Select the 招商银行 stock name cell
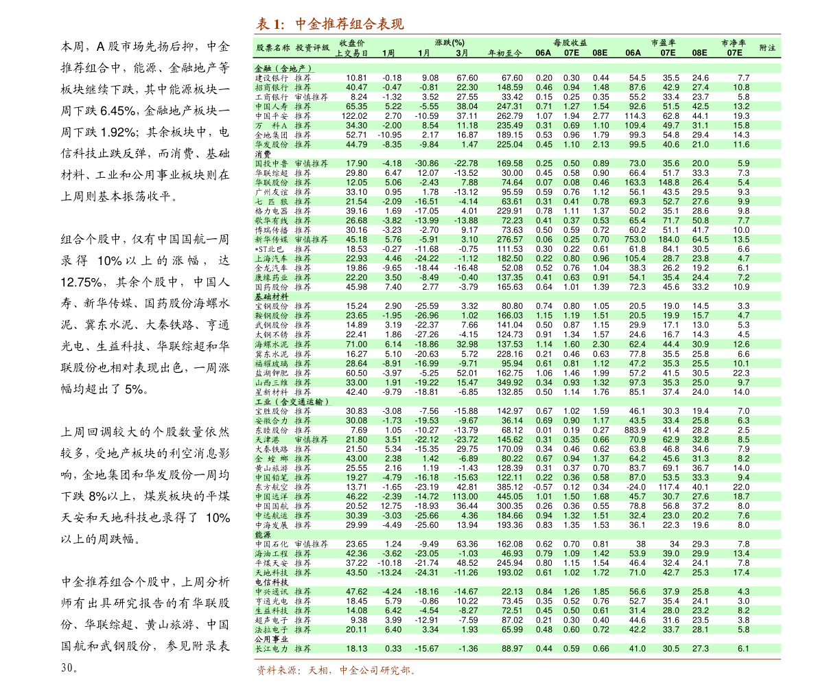 272,87
